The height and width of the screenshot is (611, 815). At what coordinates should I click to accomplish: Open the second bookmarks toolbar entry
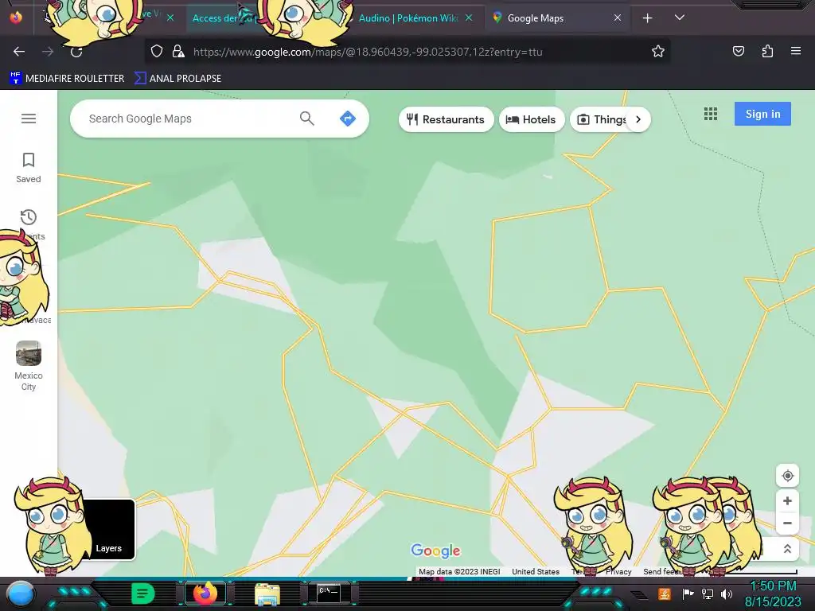[177, 79]
